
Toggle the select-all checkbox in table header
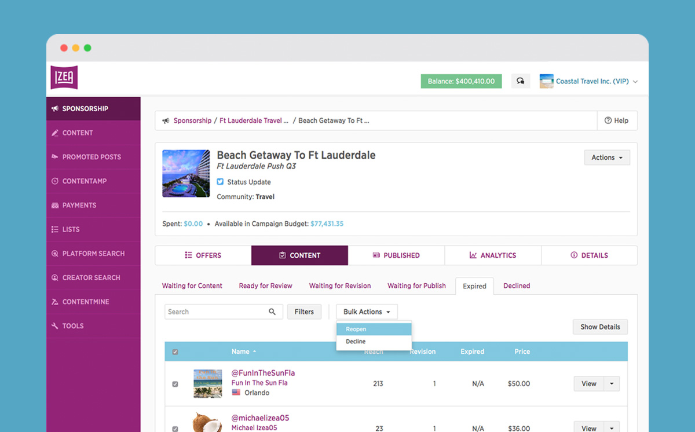click(175, 352)
